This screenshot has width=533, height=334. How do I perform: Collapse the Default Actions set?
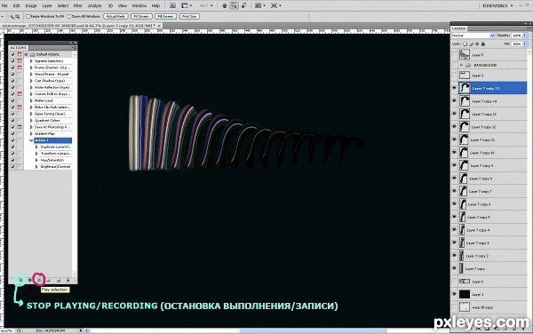click(x=26, y=54)
